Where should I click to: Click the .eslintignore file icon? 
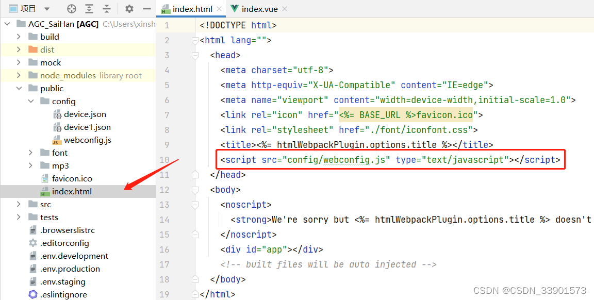[33, 294]
